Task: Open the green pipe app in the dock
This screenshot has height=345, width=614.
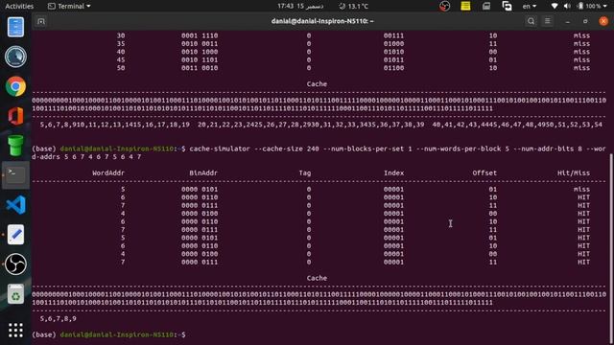Action: click(15, 146)
